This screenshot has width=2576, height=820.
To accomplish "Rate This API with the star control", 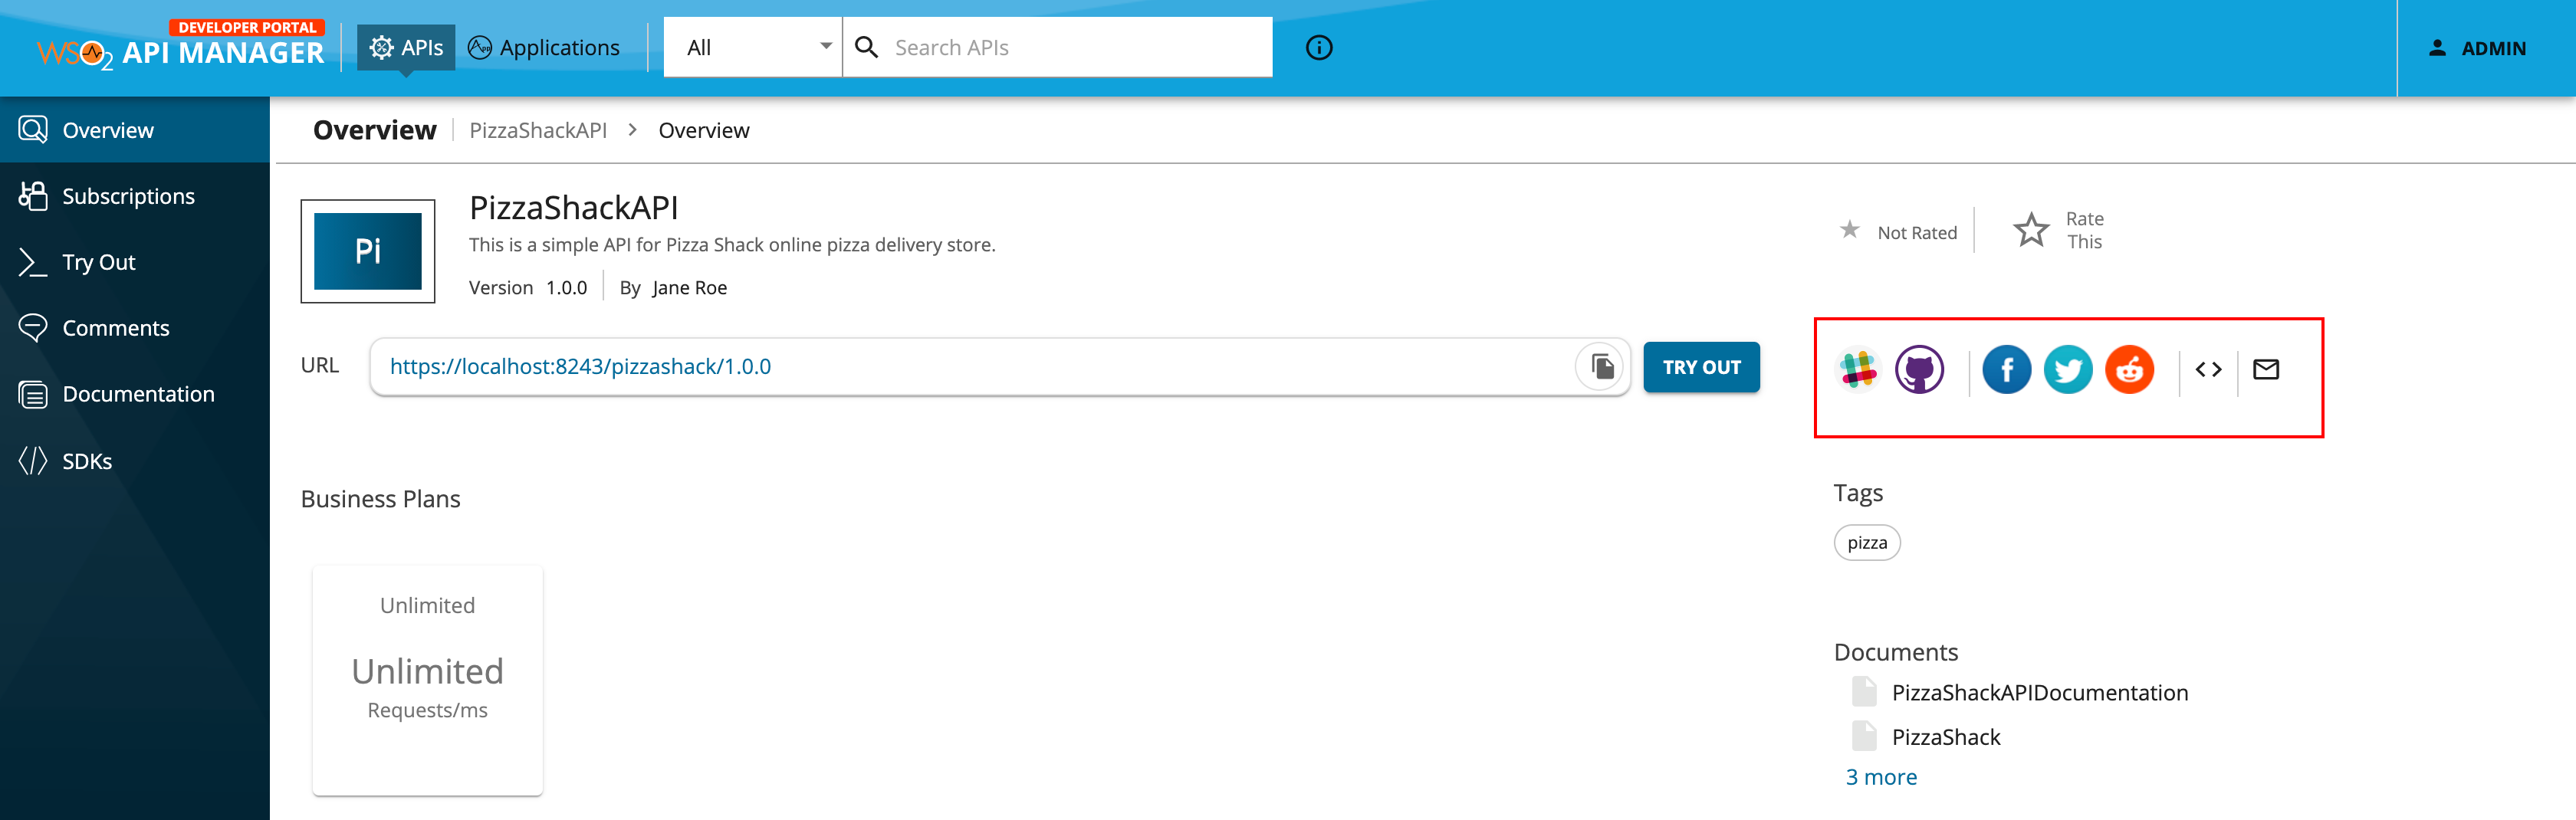I will click(x=2031, y=229).
